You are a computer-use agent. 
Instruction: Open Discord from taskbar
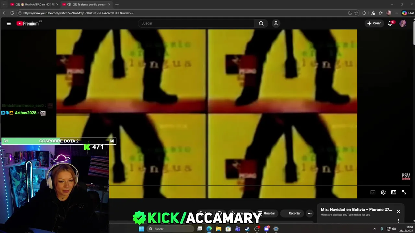tap(267, 229)
